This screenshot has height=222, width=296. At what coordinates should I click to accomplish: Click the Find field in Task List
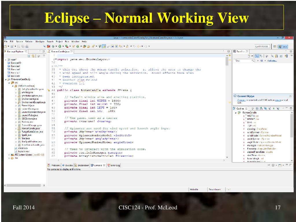[x=243, y=61]
